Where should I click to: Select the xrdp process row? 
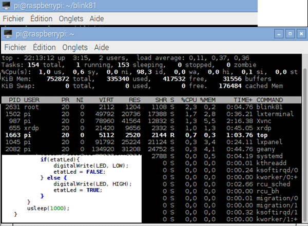[151, 128]
